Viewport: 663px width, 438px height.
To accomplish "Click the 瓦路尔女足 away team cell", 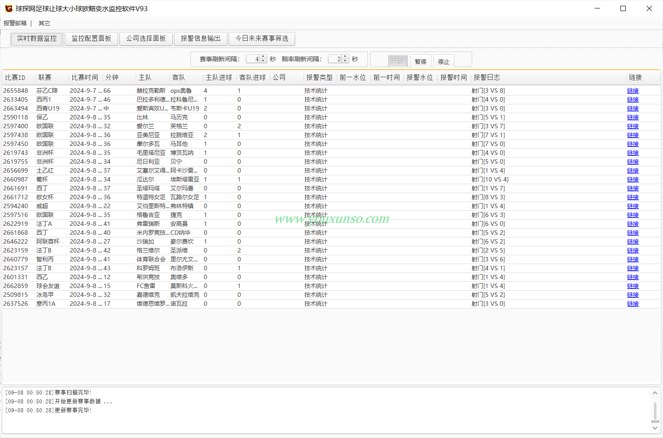I will pos(185,197).
